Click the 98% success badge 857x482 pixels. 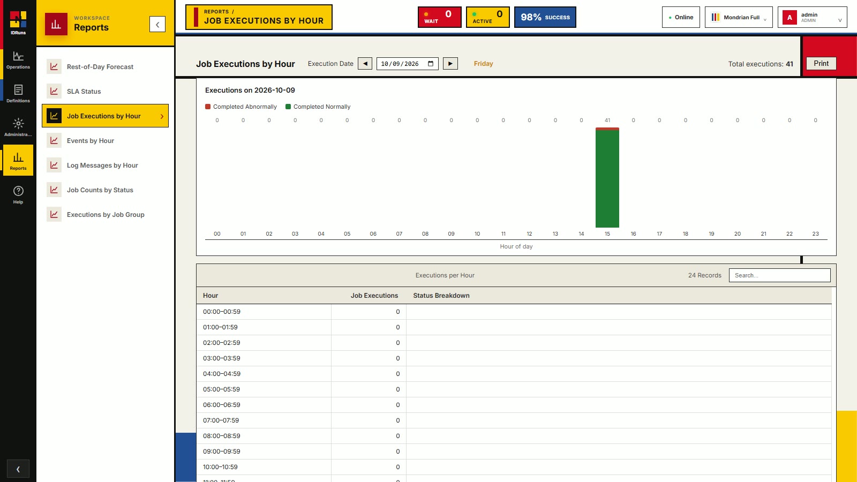point(545,17)
